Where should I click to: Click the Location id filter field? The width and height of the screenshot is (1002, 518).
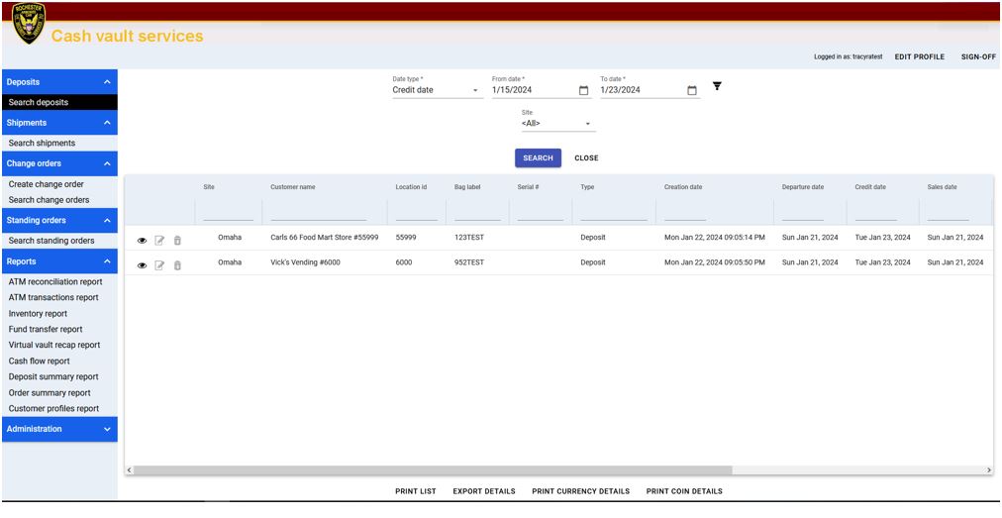pyautogui.click(x=416, y=214)
